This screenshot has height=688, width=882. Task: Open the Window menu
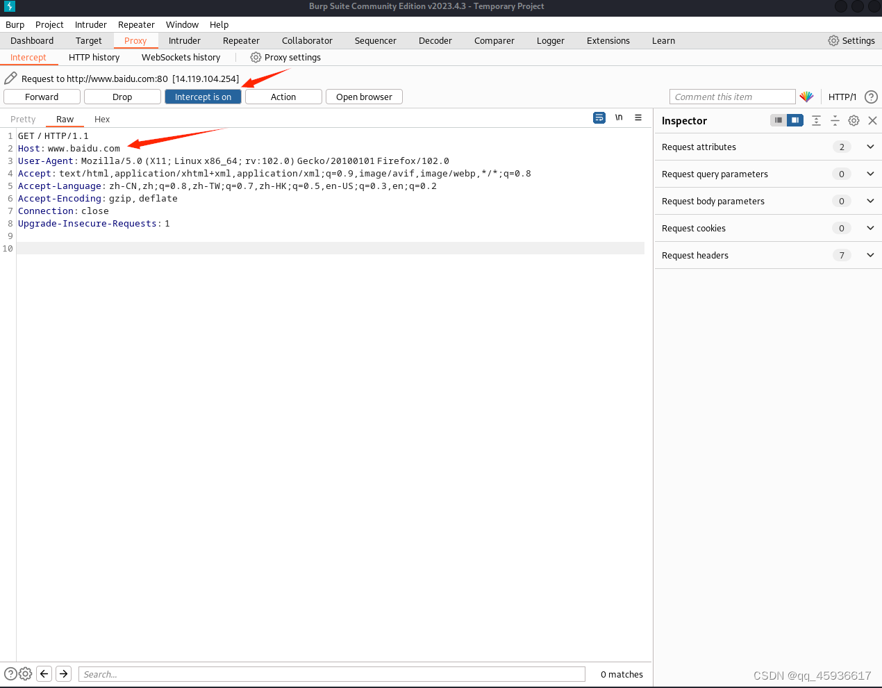coord(182,24)
